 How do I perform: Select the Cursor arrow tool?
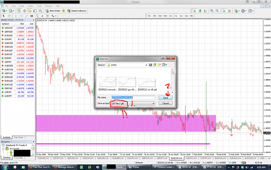[x=4, y=16]
